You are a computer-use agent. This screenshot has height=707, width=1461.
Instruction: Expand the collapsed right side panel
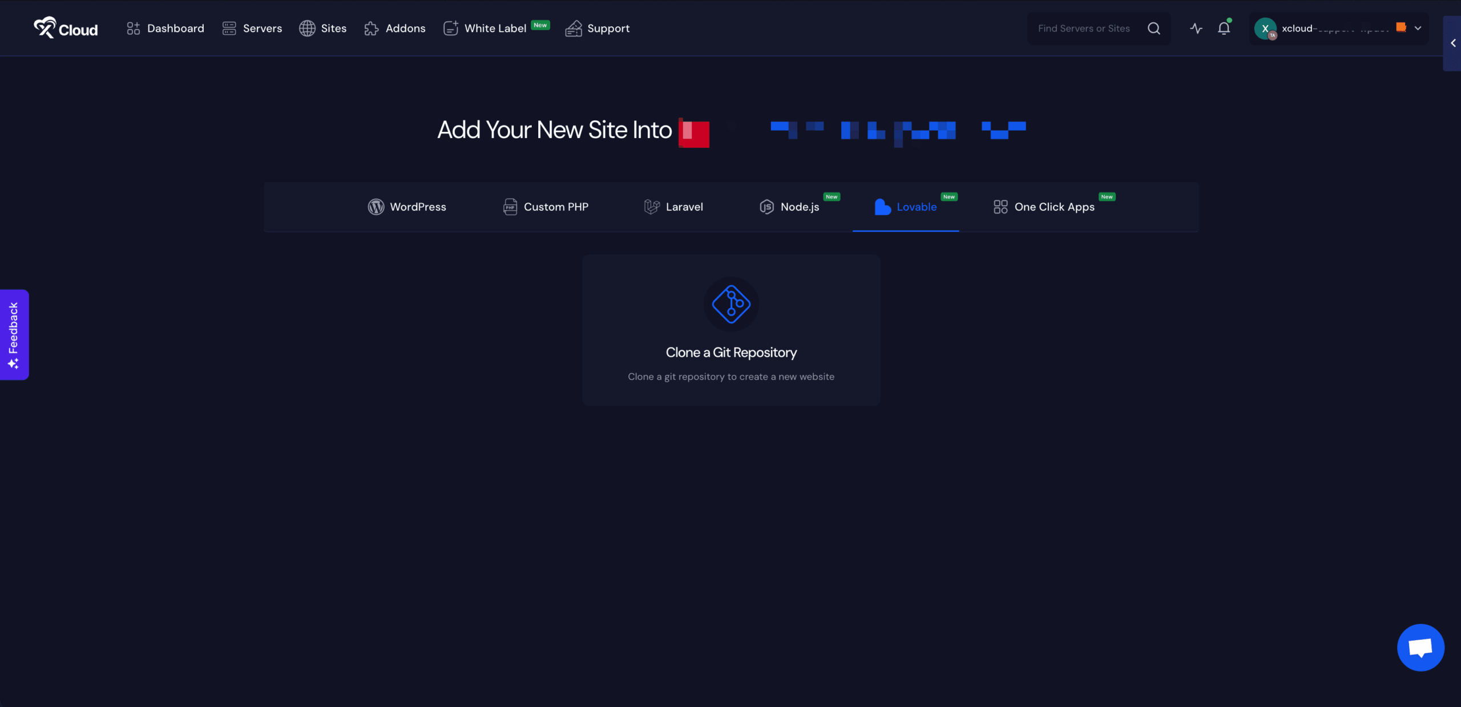tap(1453, 43)
